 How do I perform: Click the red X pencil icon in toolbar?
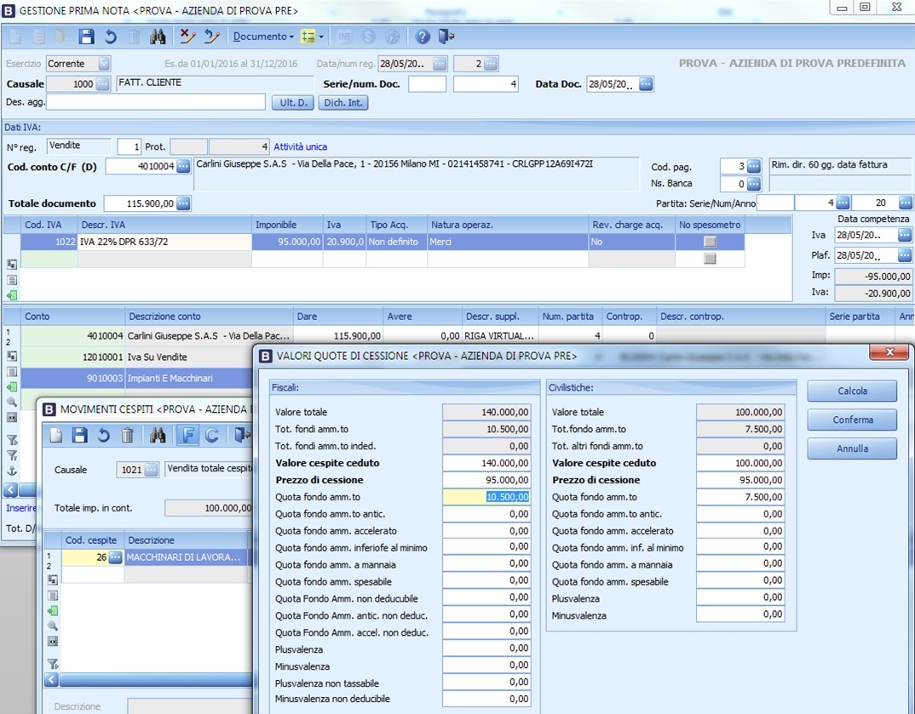click(187, 37)
